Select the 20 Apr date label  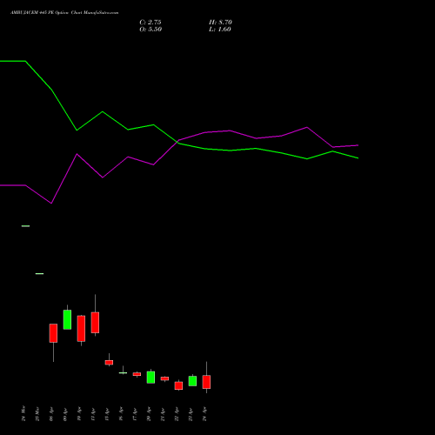[149, 413]
